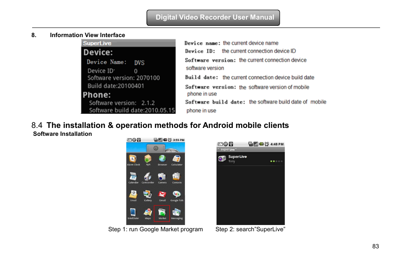Click "Build date:20100401" line
The height and width of the screenshot is (265, 398).
pos(116,86)
